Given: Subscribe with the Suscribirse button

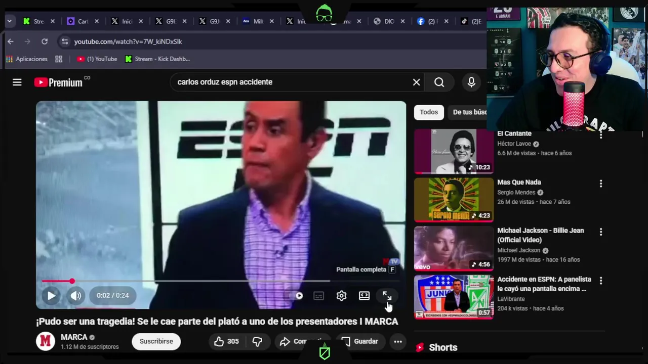Looking at the screenshot, I should 156,341.
